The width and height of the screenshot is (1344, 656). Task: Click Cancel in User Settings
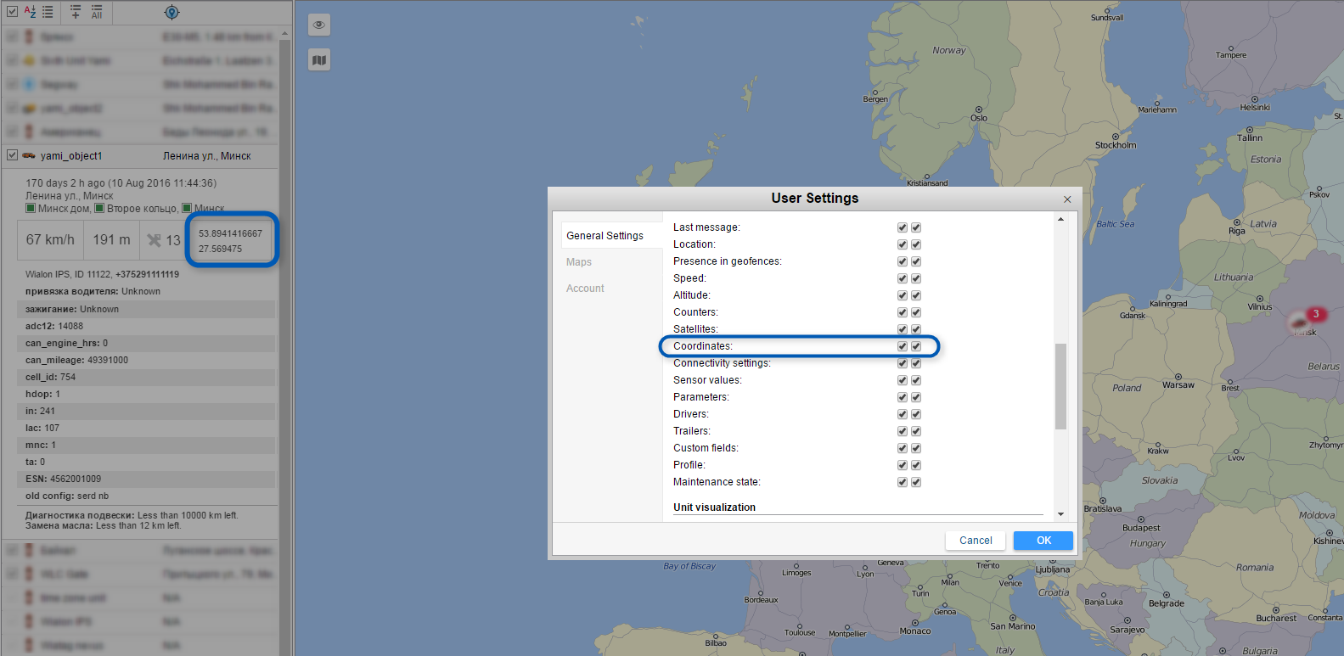tap(976, 541)
